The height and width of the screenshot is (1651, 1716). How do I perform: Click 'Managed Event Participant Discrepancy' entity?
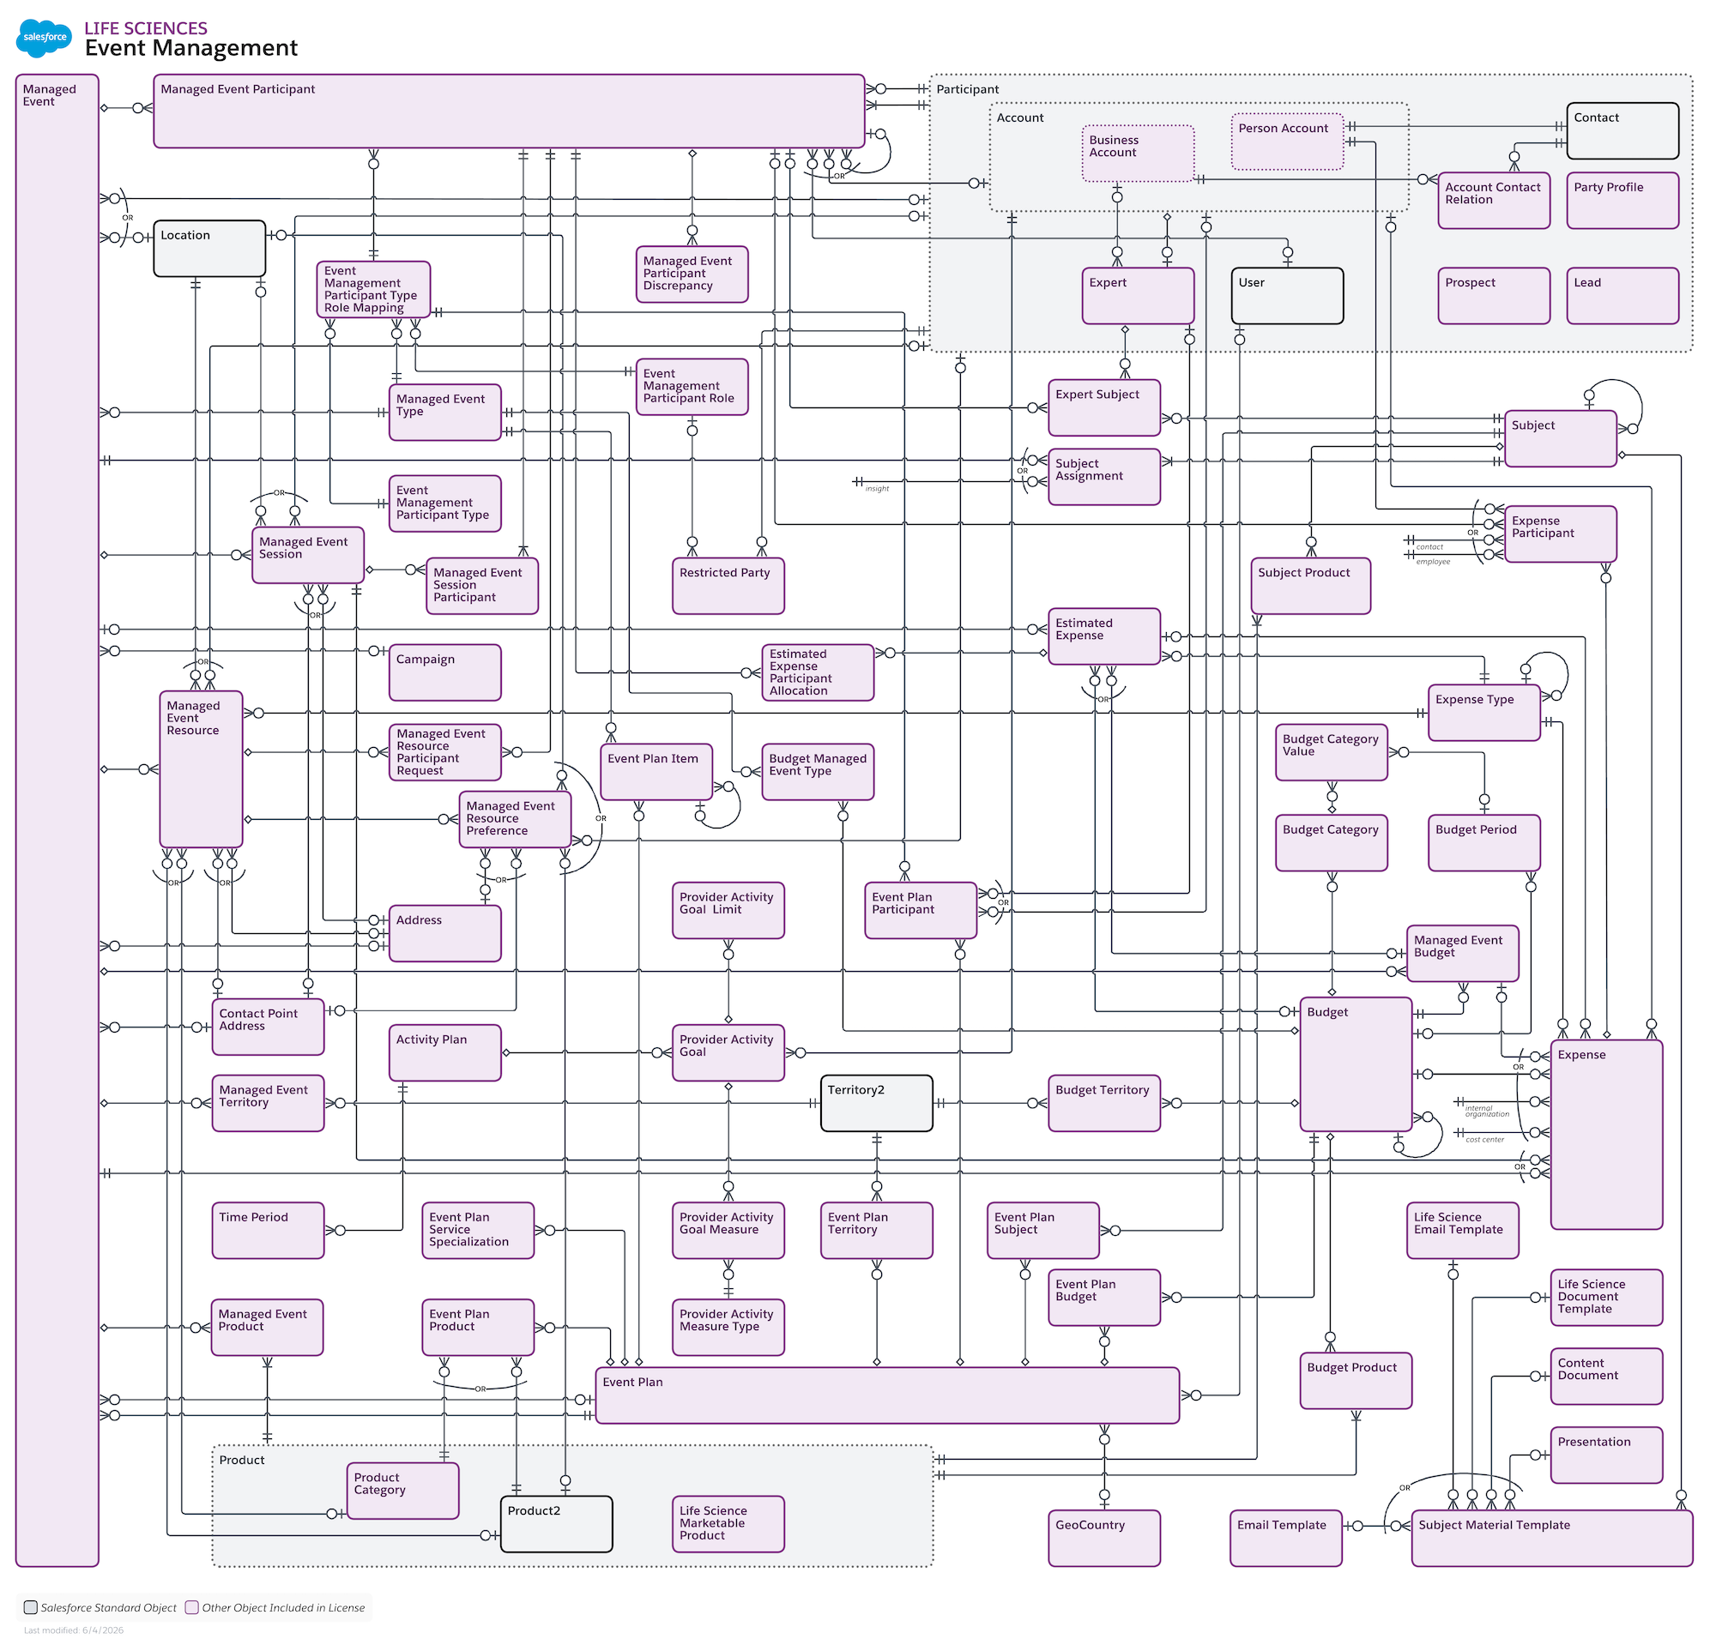tap(692, 274)
